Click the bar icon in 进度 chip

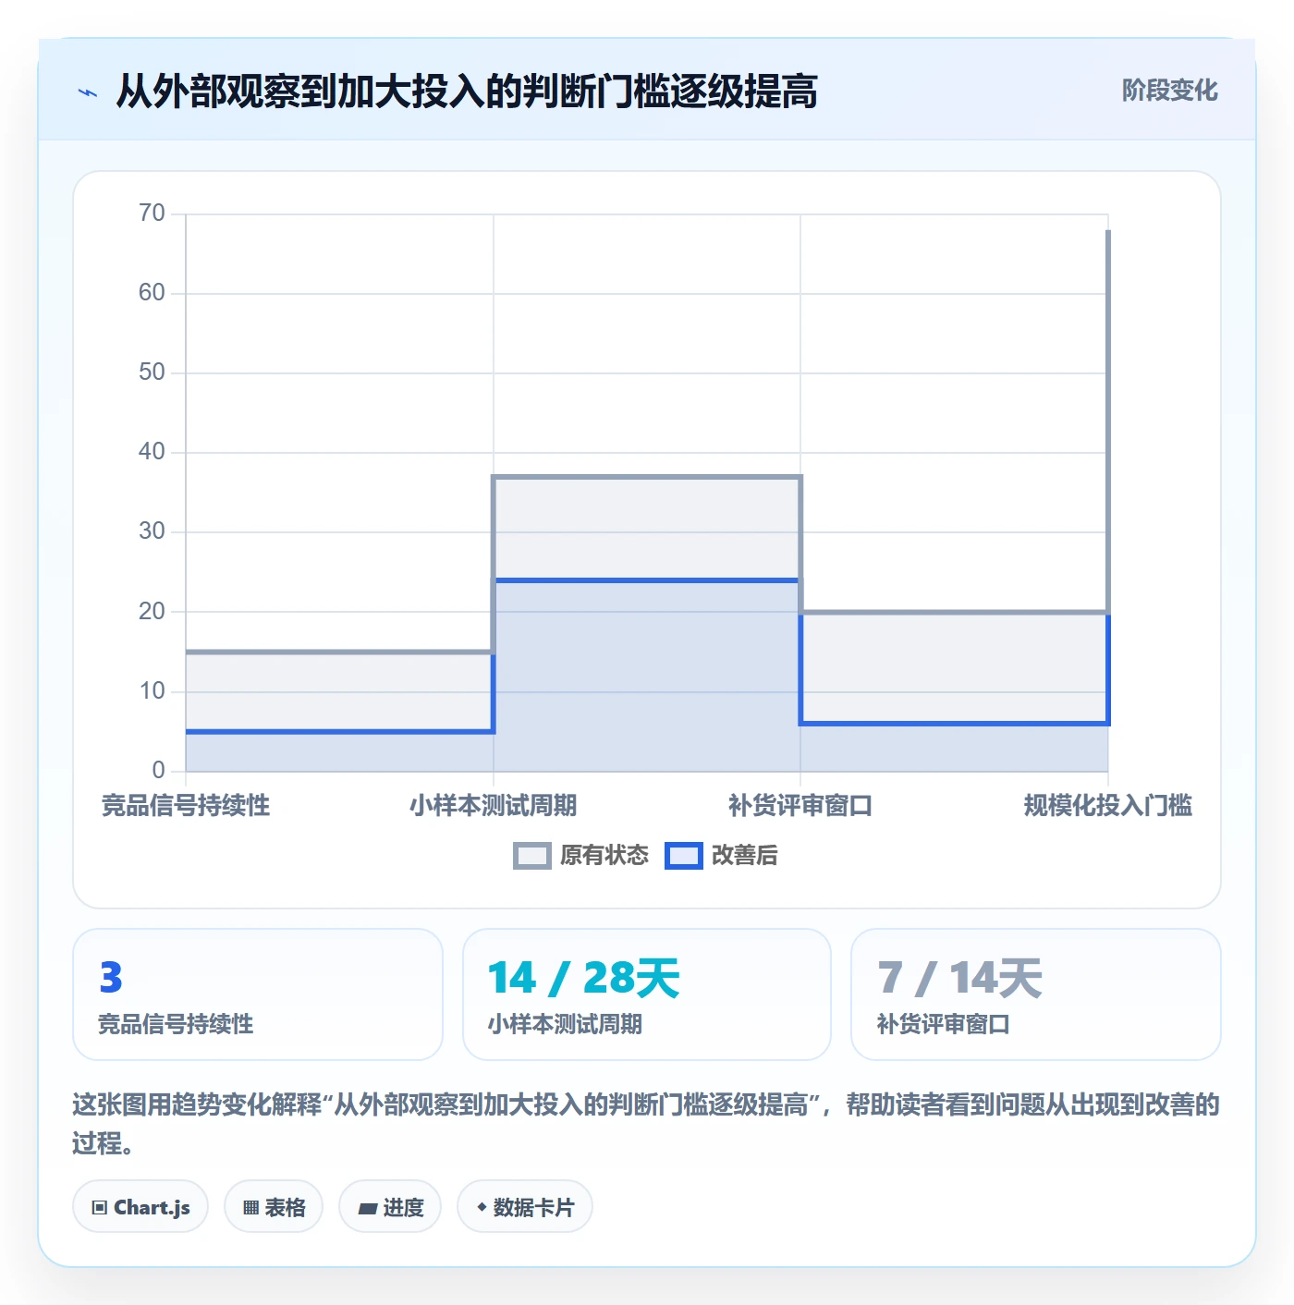coord(368,1208)
